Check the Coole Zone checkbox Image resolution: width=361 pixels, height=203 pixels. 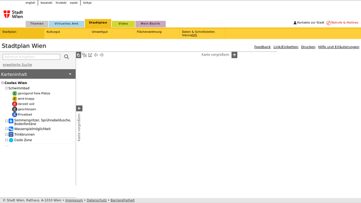6,140
